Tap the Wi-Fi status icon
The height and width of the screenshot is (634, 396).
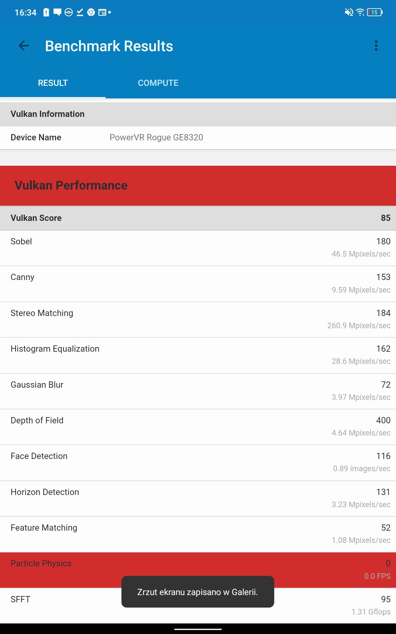tap(360, 13)
